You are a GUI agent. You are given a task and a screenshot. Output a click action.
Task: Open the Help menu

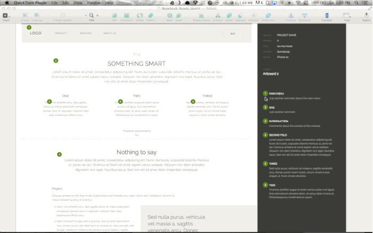[109, 3]
